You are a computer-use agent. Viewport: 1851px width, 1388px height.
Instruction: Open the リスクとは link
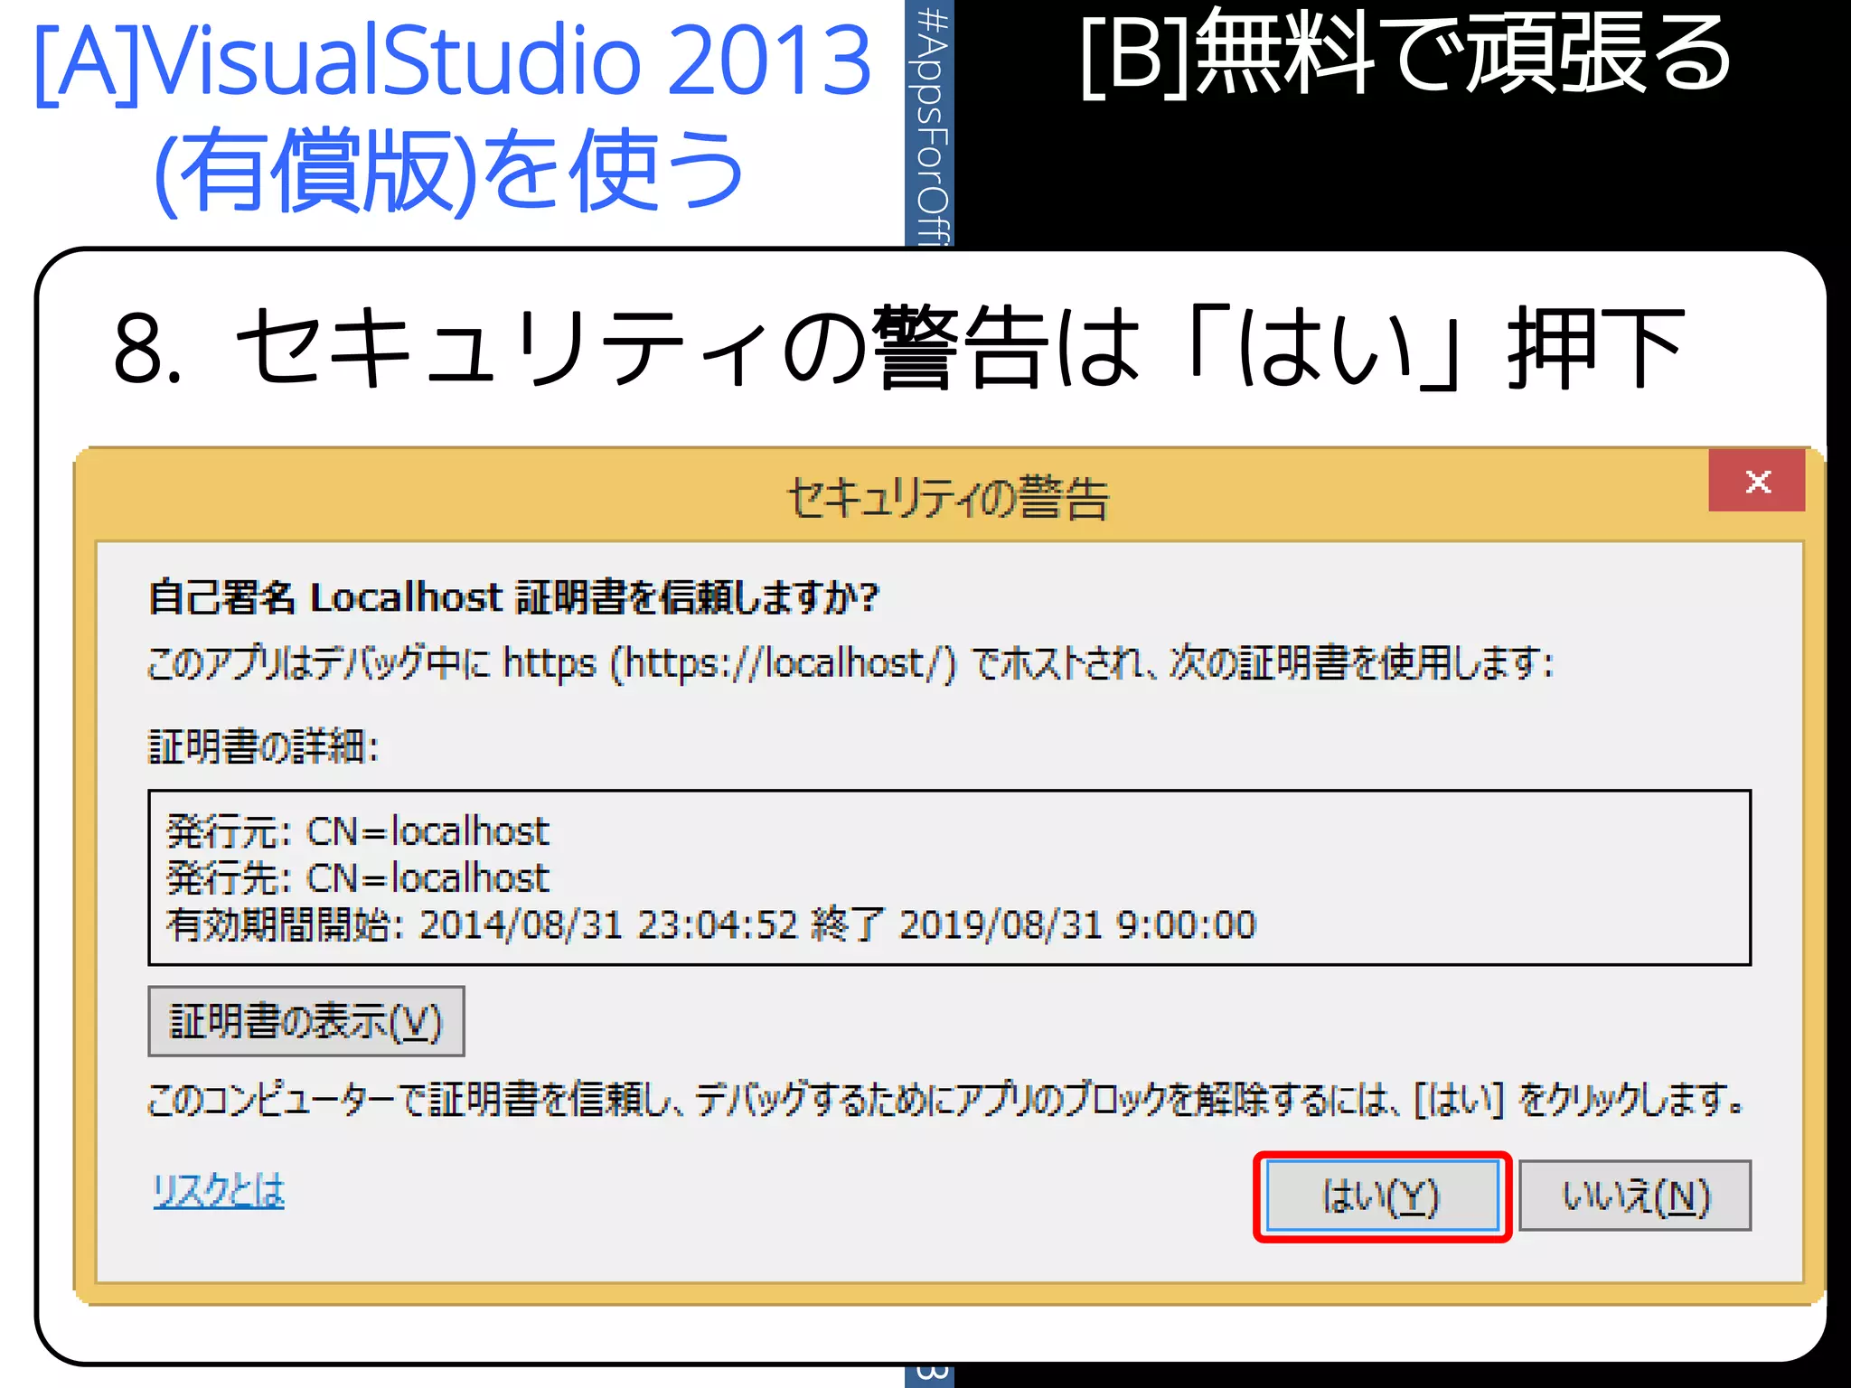click(x=219, y=1191)
